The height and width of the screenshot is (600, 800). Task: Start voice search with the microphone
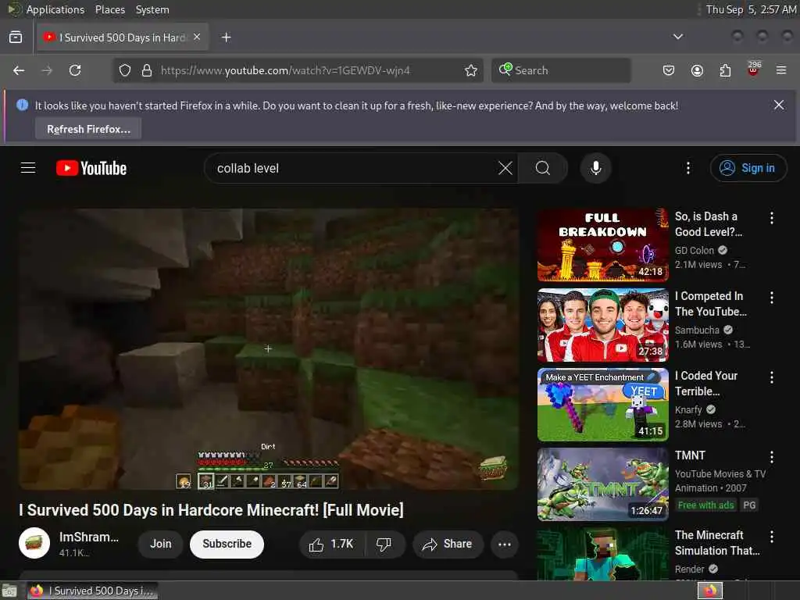pyautogui.click(x=595, y=168)
